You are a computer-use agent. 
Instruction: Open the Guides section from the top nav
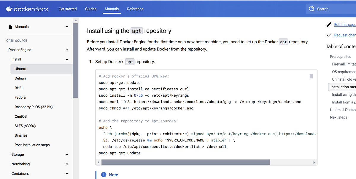point(90,9)
